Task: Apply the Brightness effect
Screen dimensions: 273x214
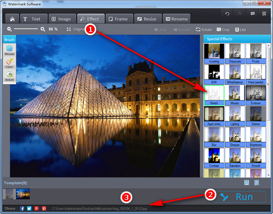Action: pyautogui.click(x=256, y=137)
